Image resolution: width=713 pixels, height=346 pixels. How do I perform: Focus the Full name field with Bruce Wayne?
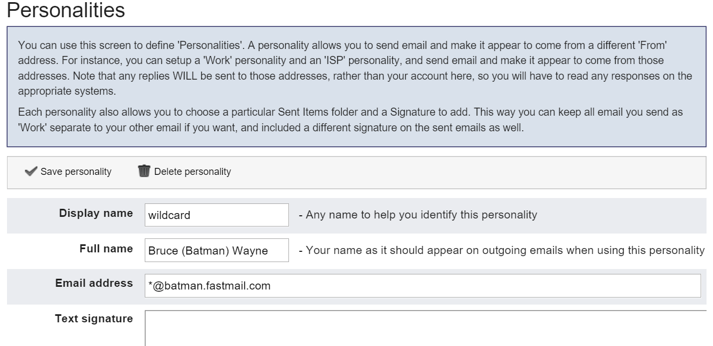coord(217,251)
